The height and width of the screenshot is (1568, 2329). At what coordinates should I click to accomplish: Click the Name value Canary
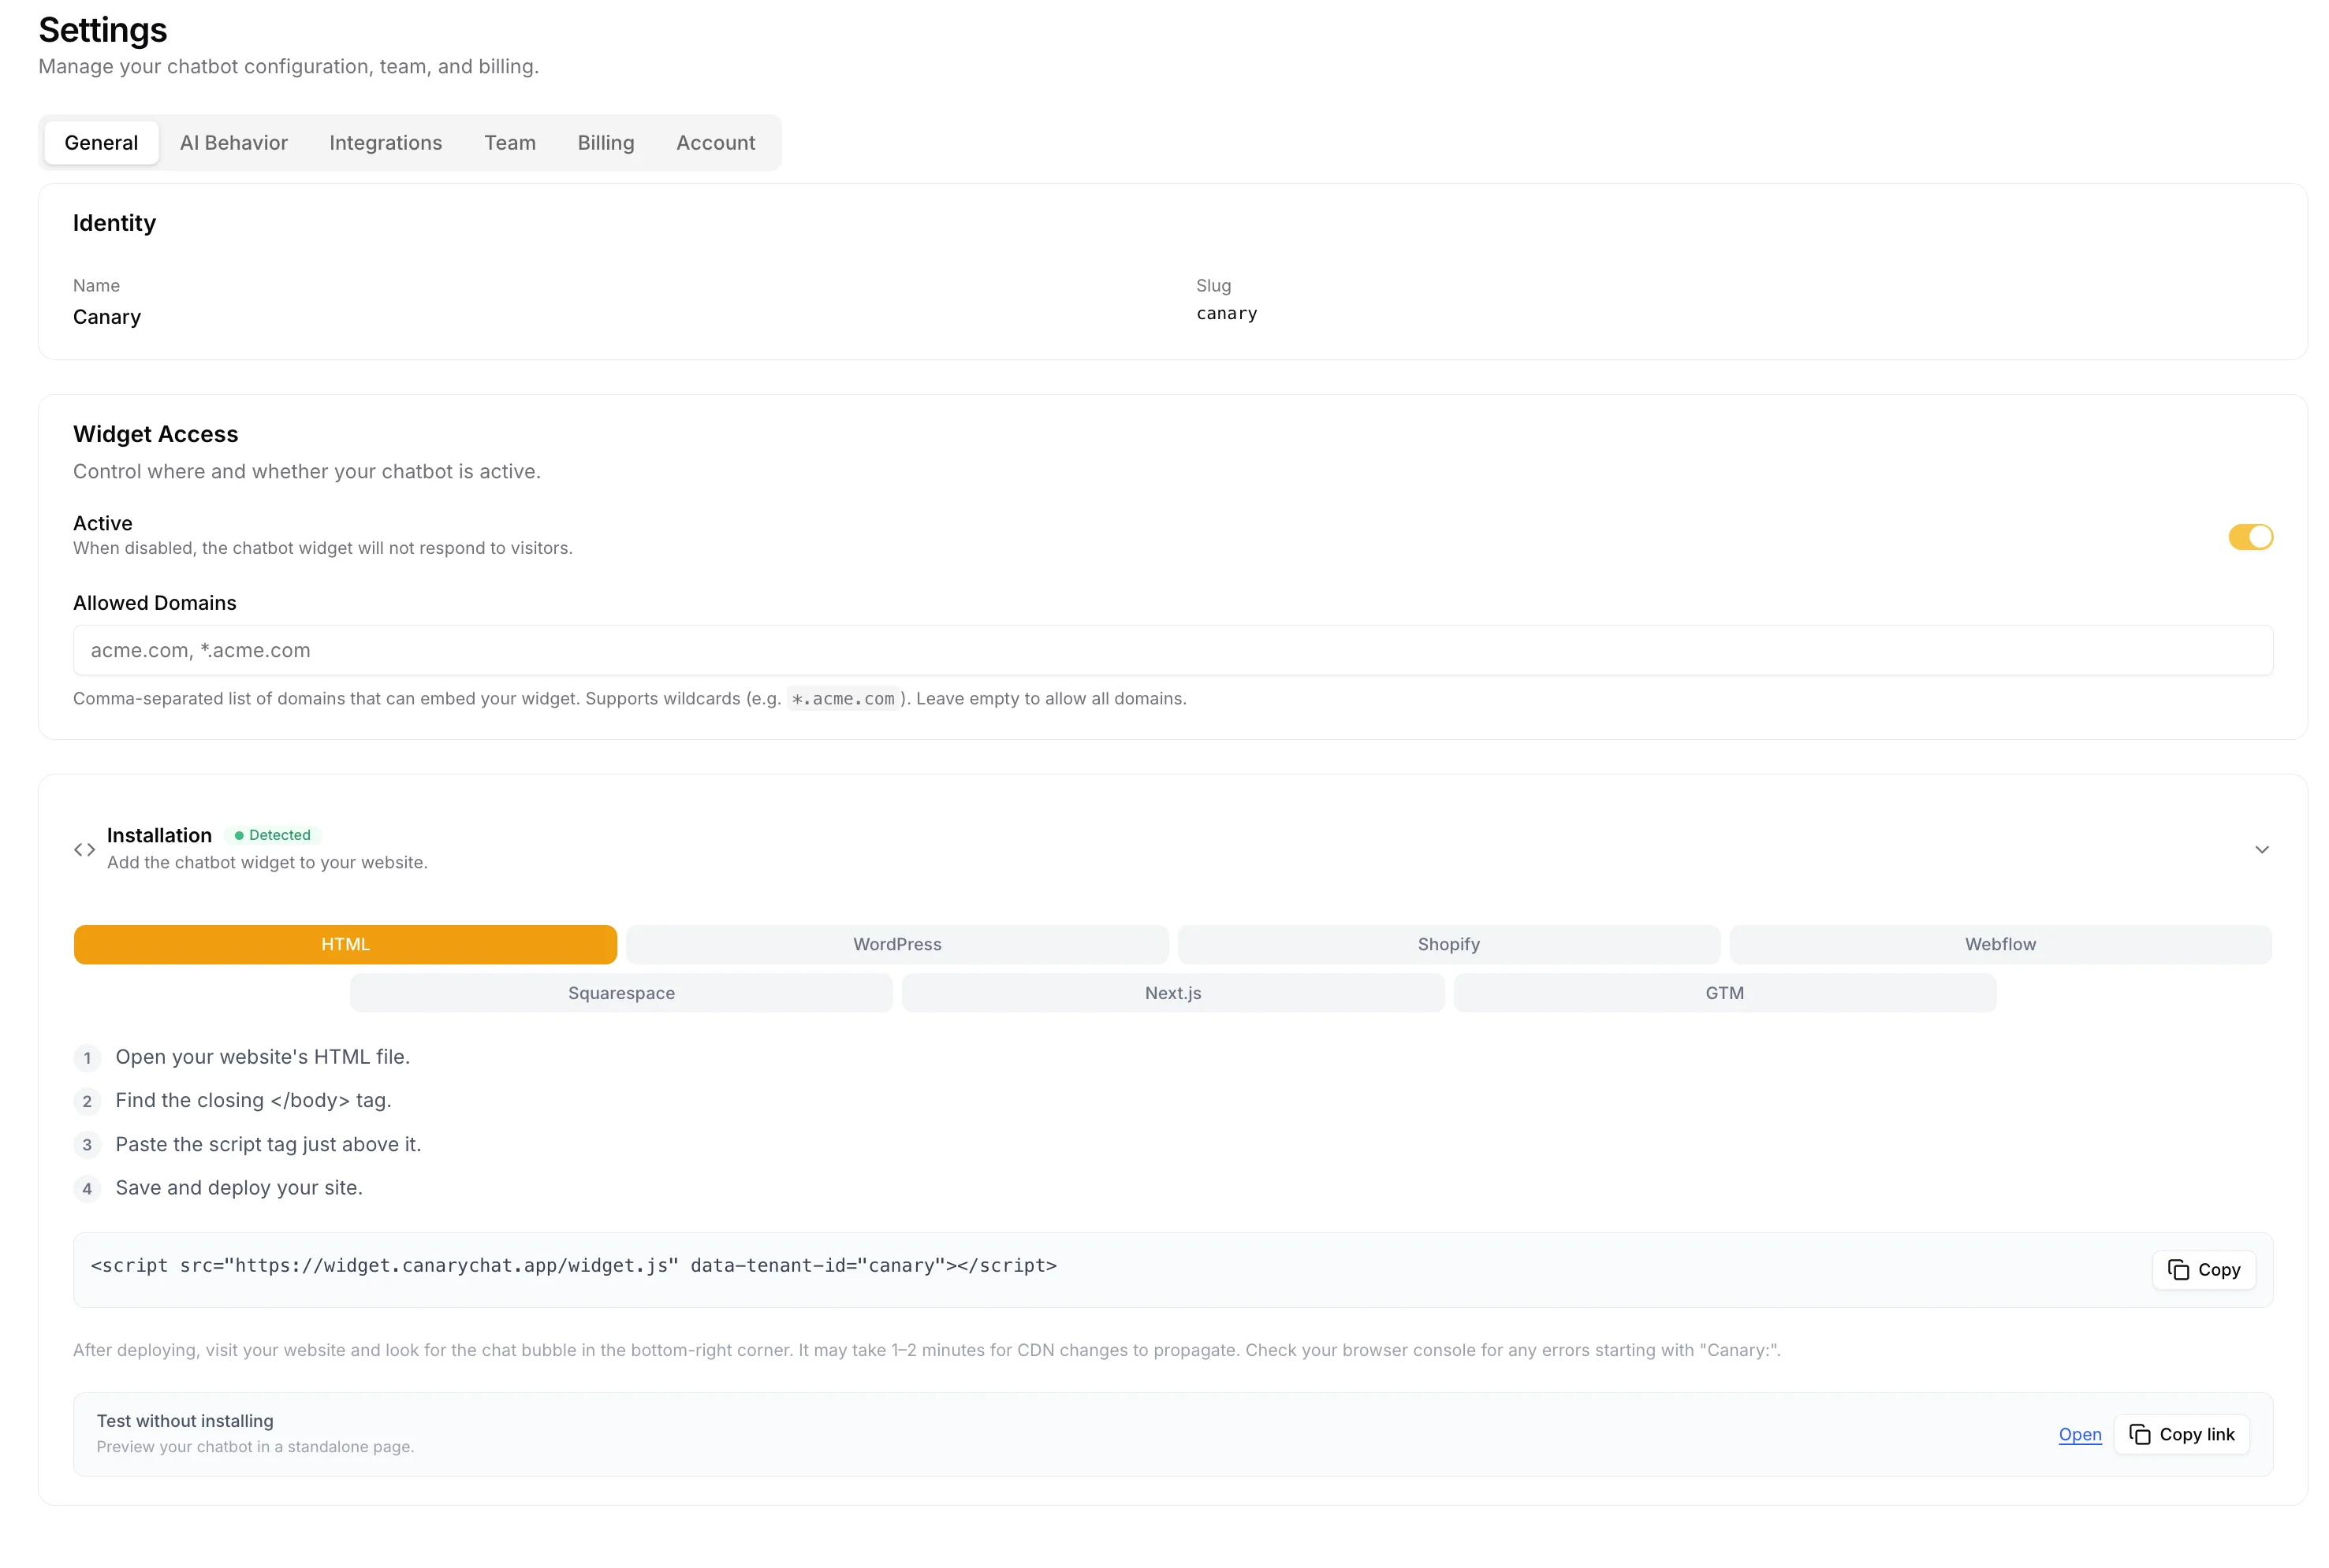[x=107, y=317]
